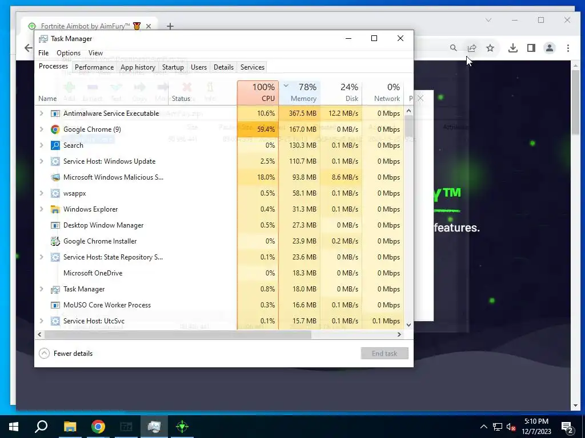Click horizontal scrollbar right arrow
585x438 pixels.
tap(399, 334)
